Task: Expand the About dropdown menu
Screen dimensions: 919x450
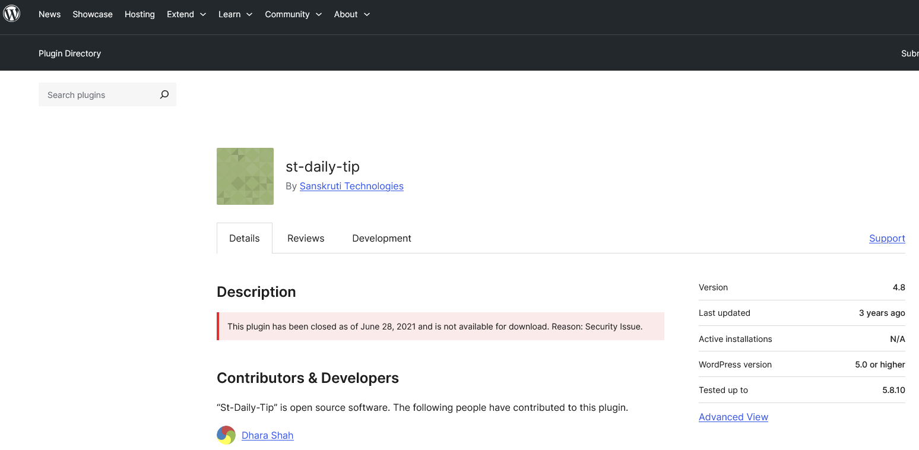Action: (x=352, y=14)
